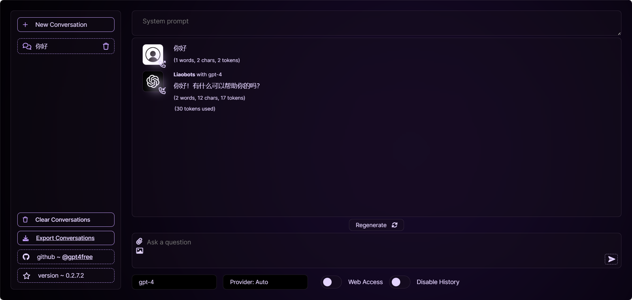Start a New Conversation
This screenshot has height=300, width=632.
pos(66,25)
